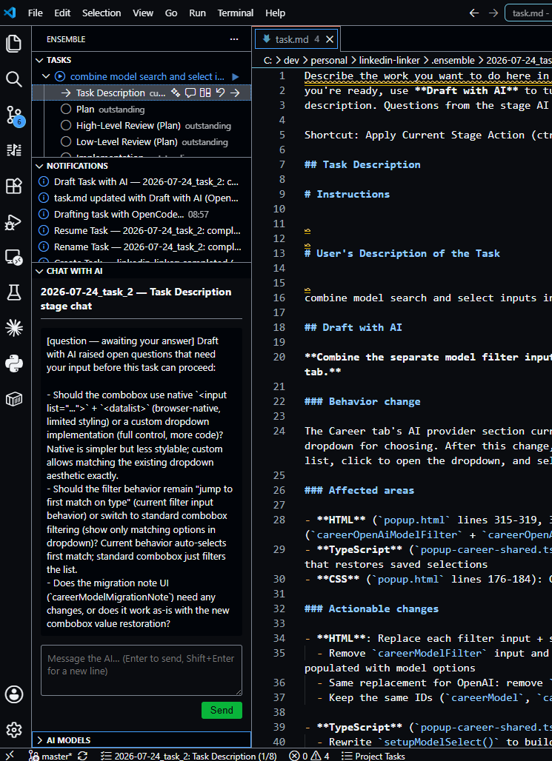This screenshot has width=552, height=761.
Task: Collapse the combine model search task tree node
Action: [46, 77]
